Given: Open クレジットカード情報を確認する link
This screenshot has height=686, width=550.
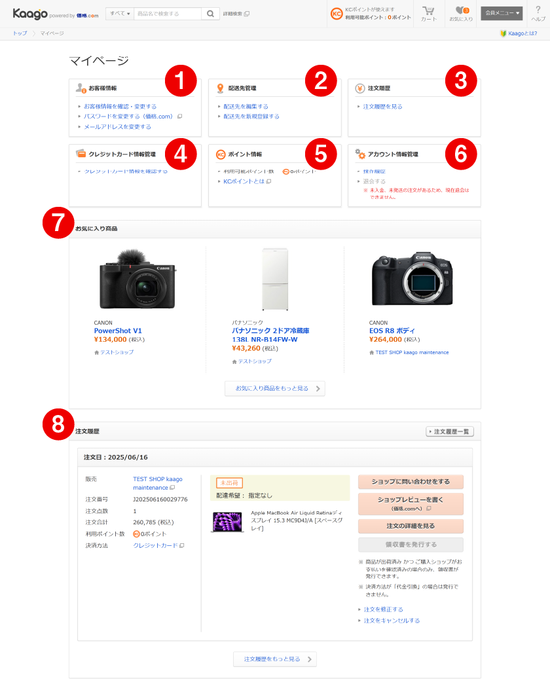Looking at the screenshot, I should [126, 171].
